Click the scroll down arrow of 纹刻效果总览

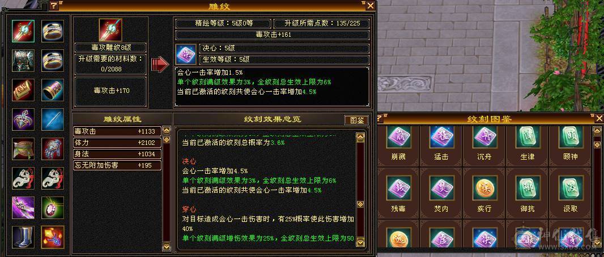tap(360, 241)
